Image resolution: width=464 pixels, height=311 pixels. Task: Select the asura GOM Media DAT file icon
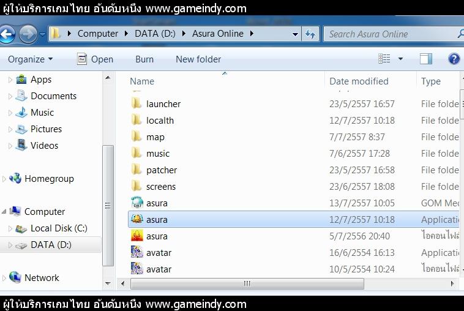(x=137, y=203)
